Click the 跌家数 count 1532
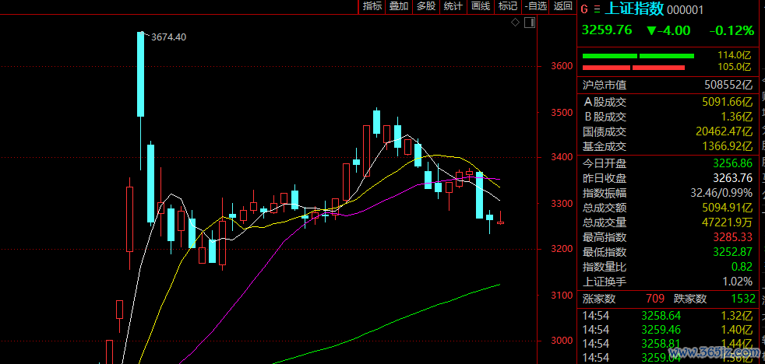 [x=742, y=299]
